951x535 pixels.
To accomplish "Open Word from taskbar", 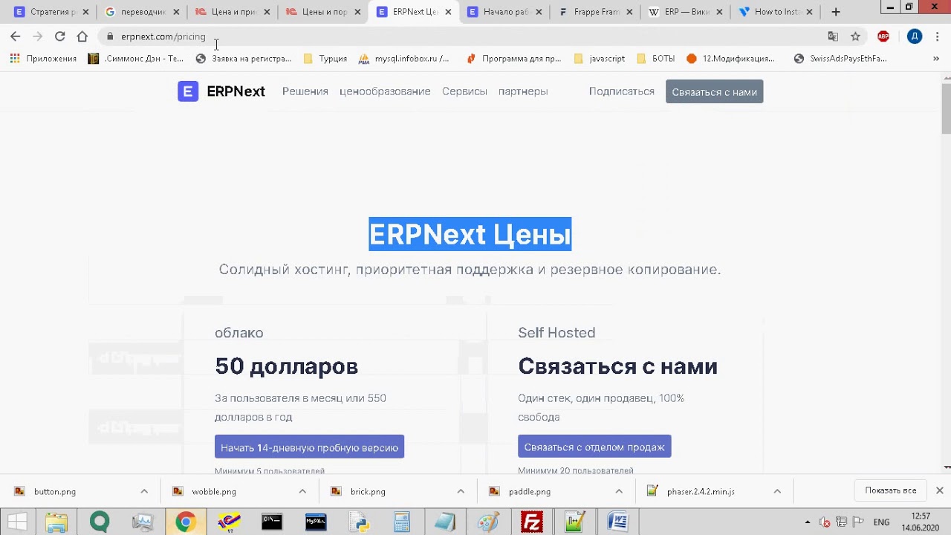I will point(617,522).
